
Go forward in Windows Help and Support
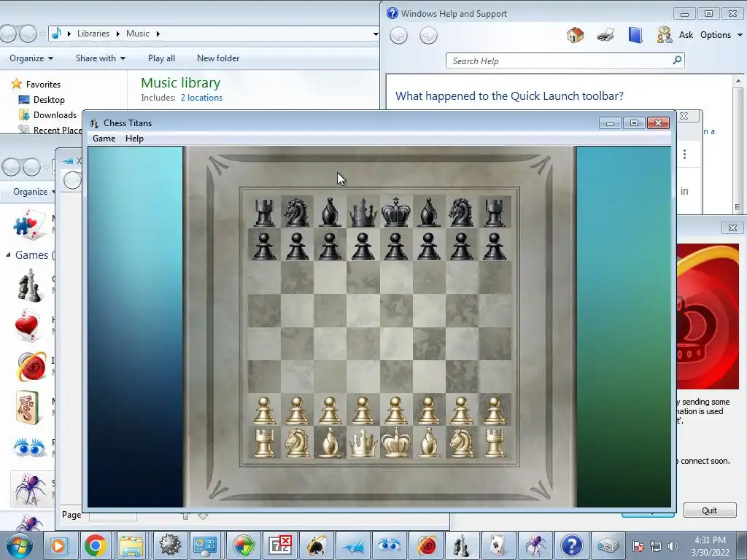(x=428, y=35)
